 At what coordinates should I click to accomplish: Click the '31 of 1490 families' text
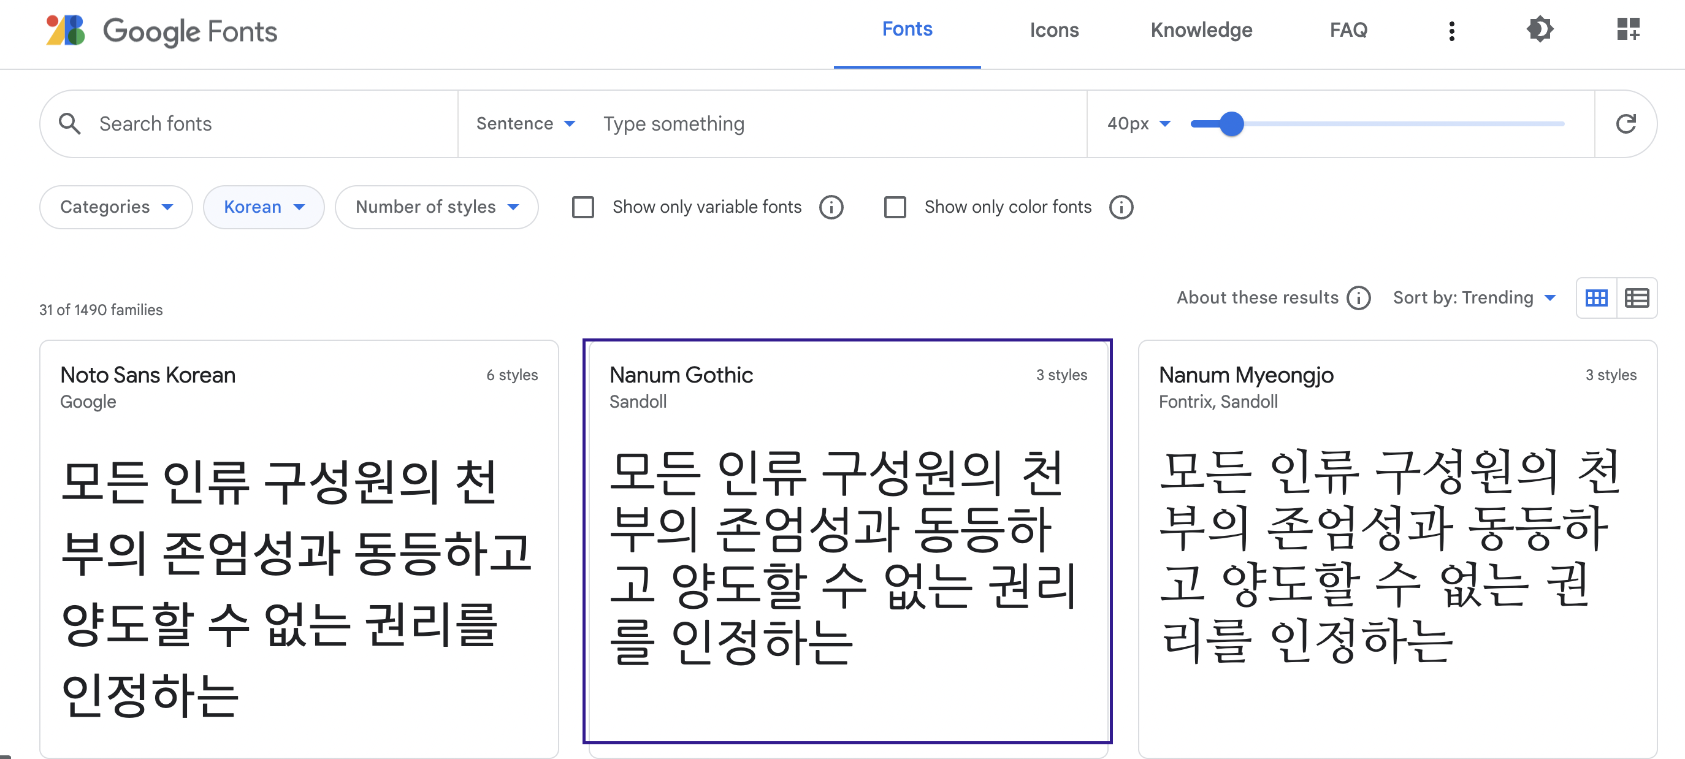click(101, 310)
